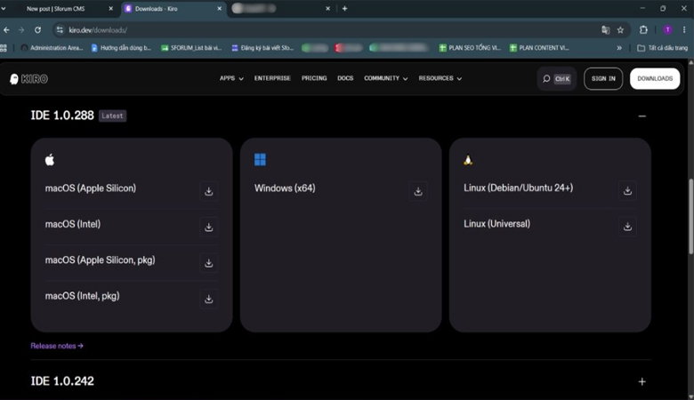Download macOS (Apple Silicon) installer
694x400 pixels.
tap(208, 191)
